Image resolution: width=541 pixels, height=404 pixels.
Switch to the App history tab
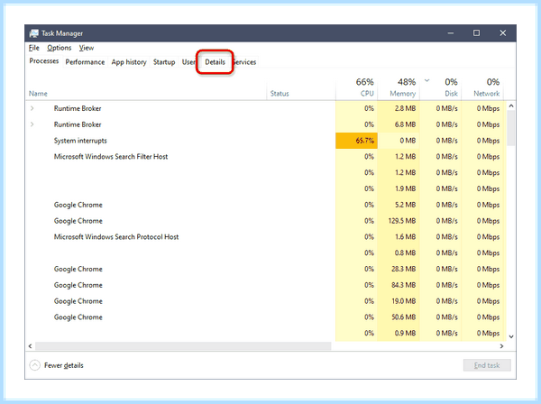tap(129, 62)
